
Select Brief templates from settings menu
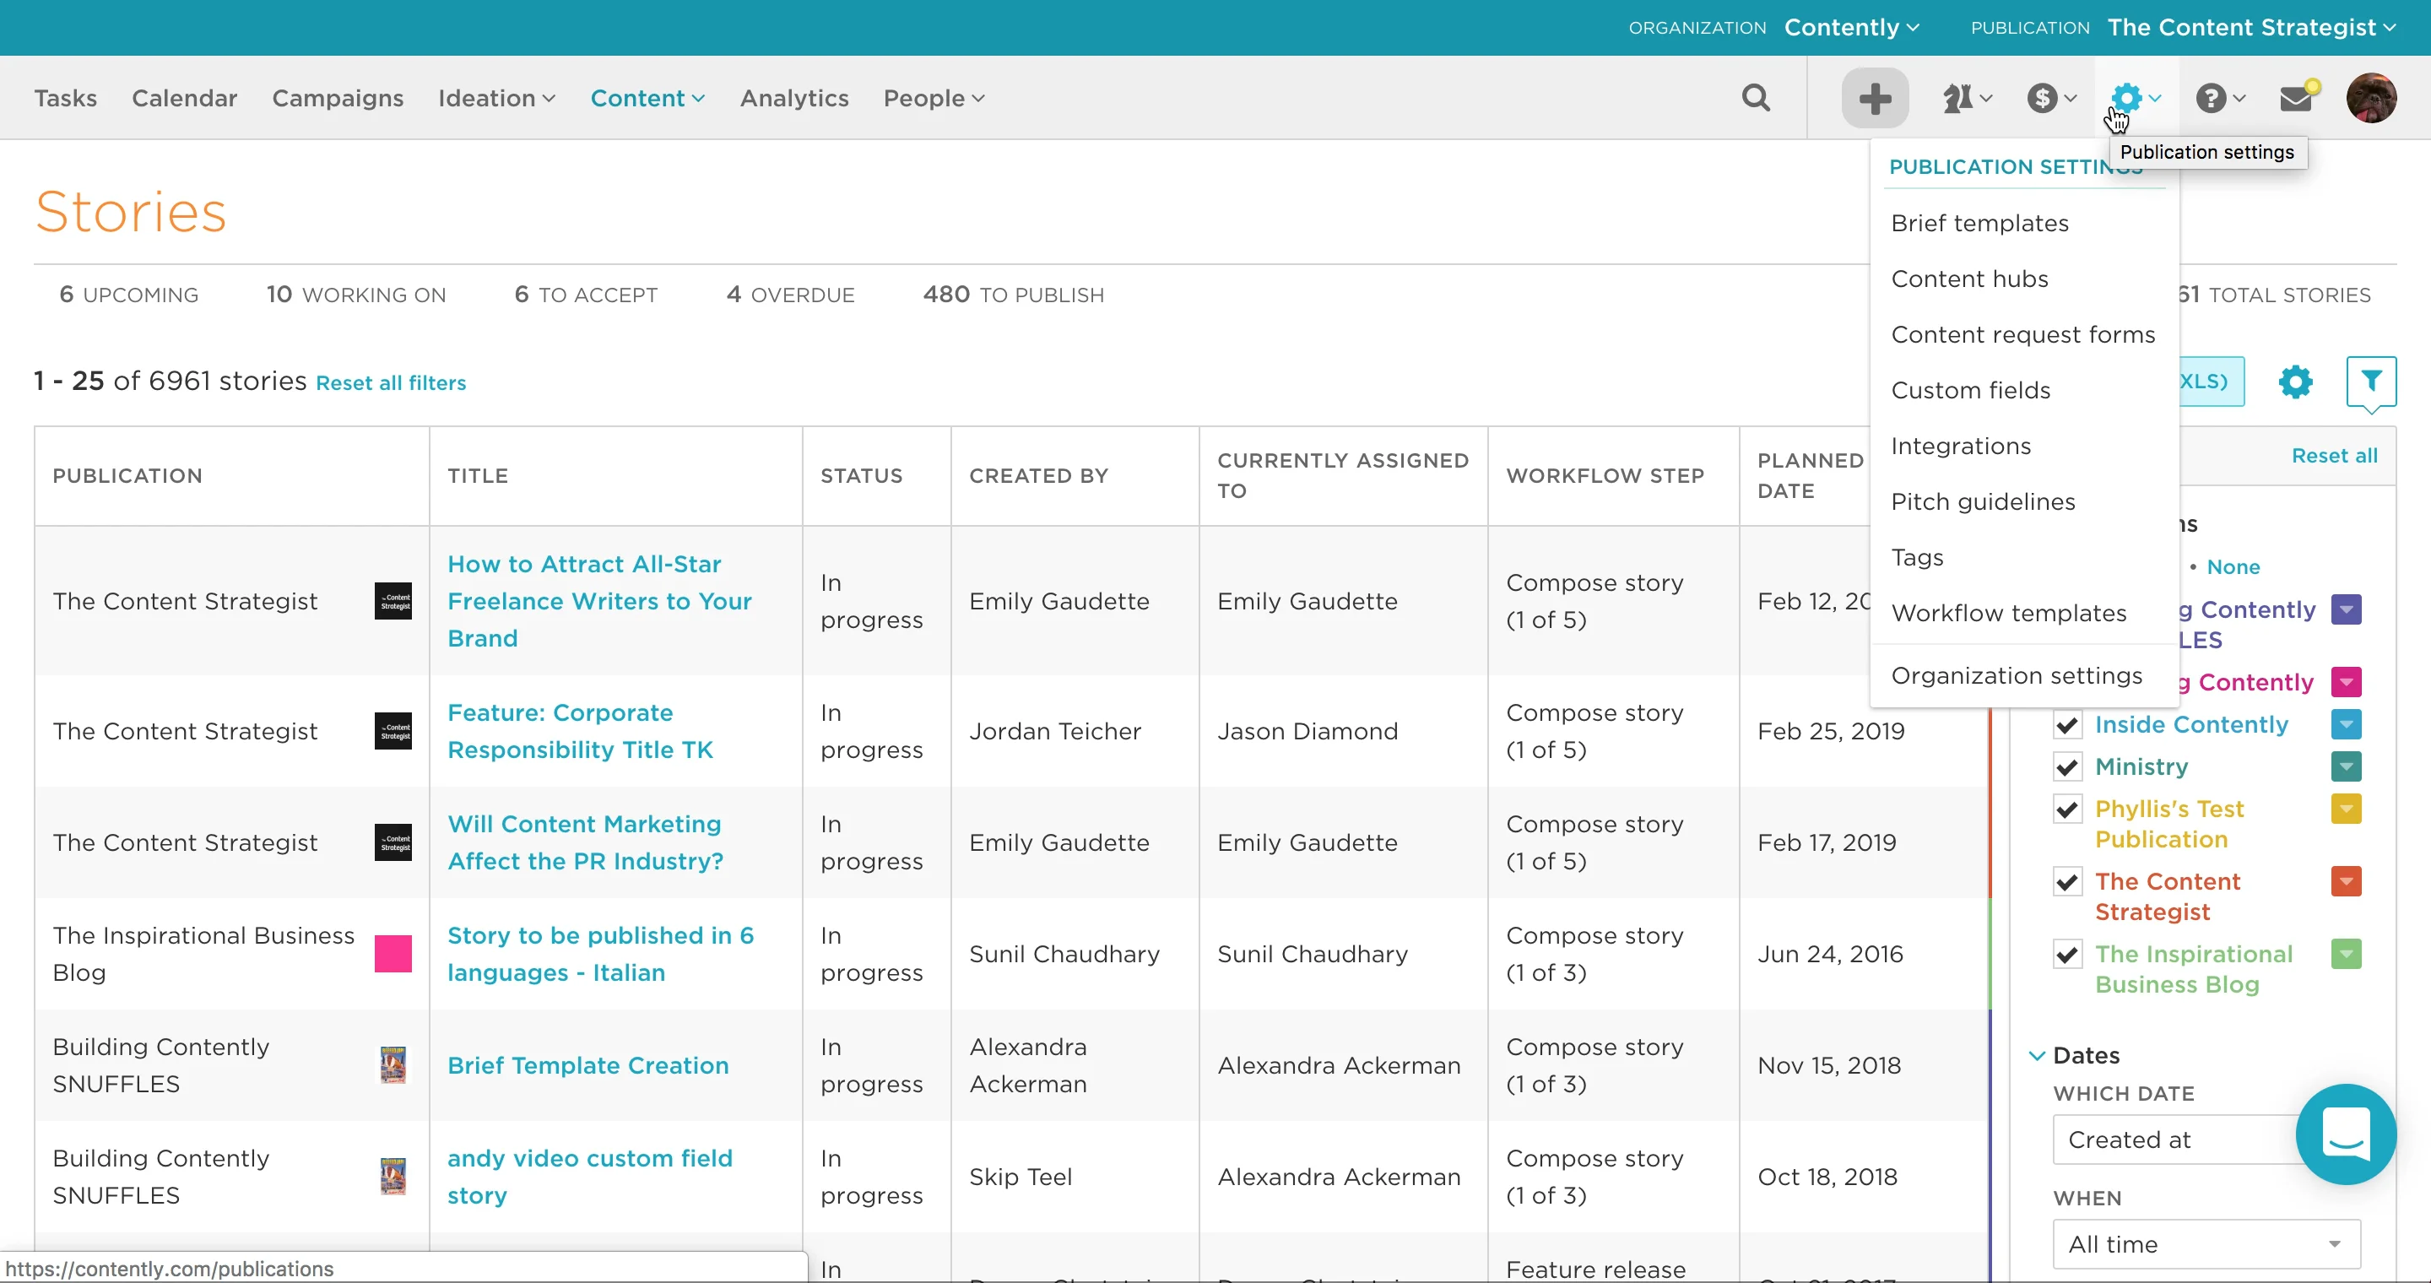point(1980,224)
